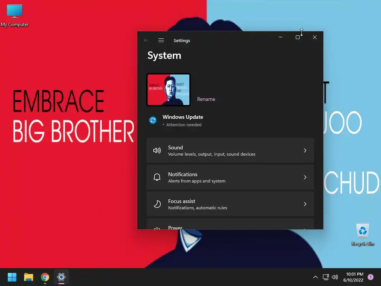Screen dimensions: 381x286
Task: Click the System page heading
Action: coord(164,55)
